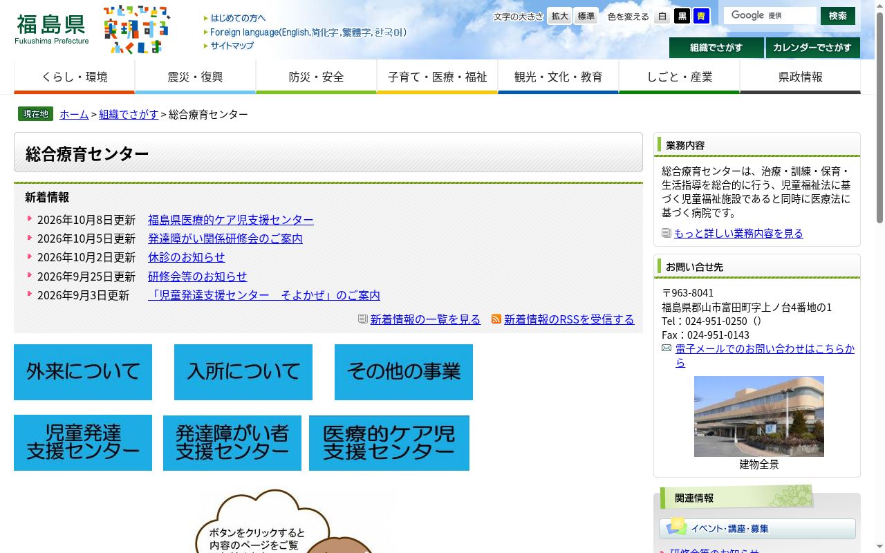Click the building 建物全景 photo
Image resolution: width=885 pixels, height=553 pixels.
pyautogui.click(x=759, y=416)
